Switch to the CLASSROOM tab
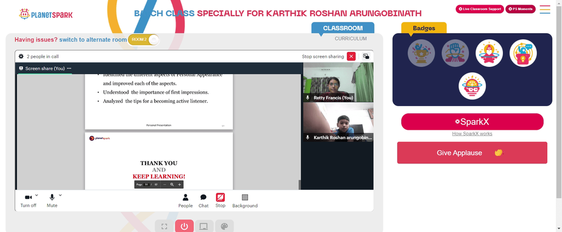562x232 pixels. 343,28
